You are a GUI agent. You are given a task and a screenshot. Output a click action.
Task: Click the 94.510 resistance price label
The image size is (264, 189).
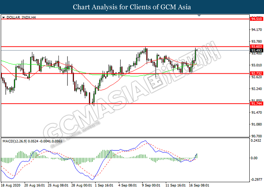(256, 19)
